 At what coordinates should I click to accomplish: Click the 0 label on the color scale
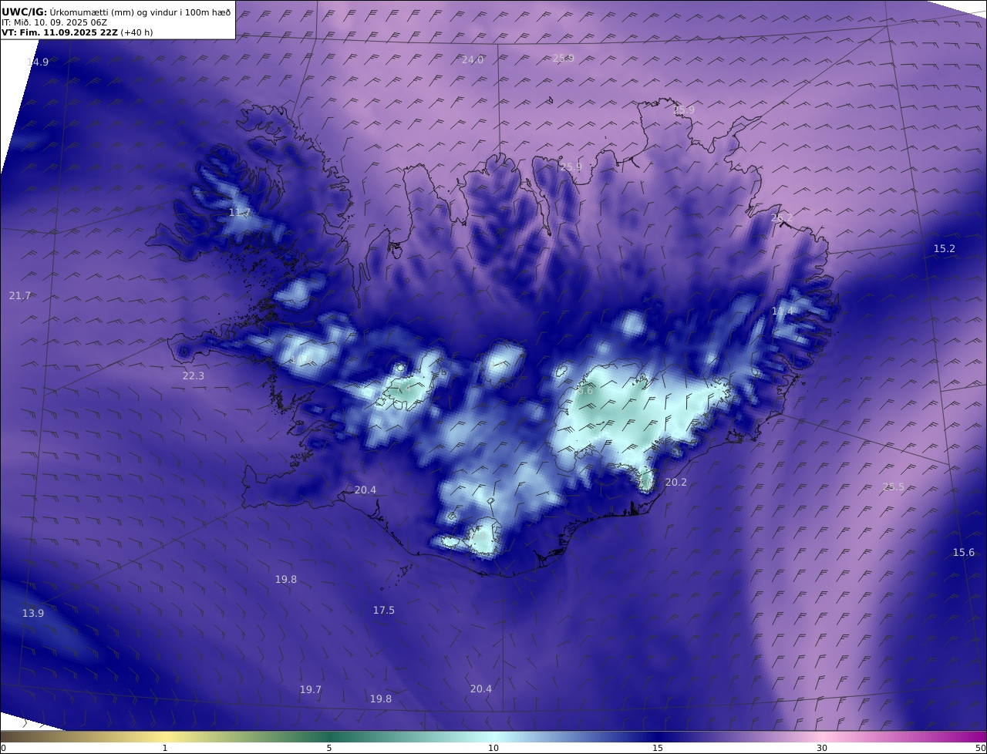pyautogui.click(x=3, y=749)
